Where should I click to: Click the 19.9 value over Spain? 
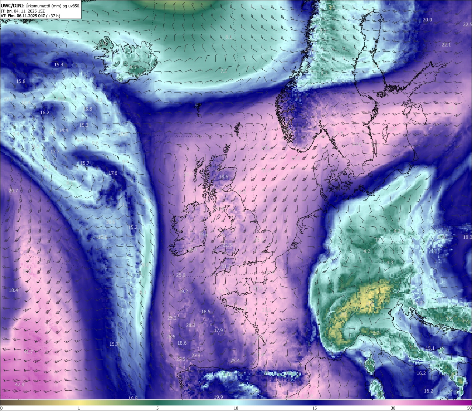click(x=218, y=397)
